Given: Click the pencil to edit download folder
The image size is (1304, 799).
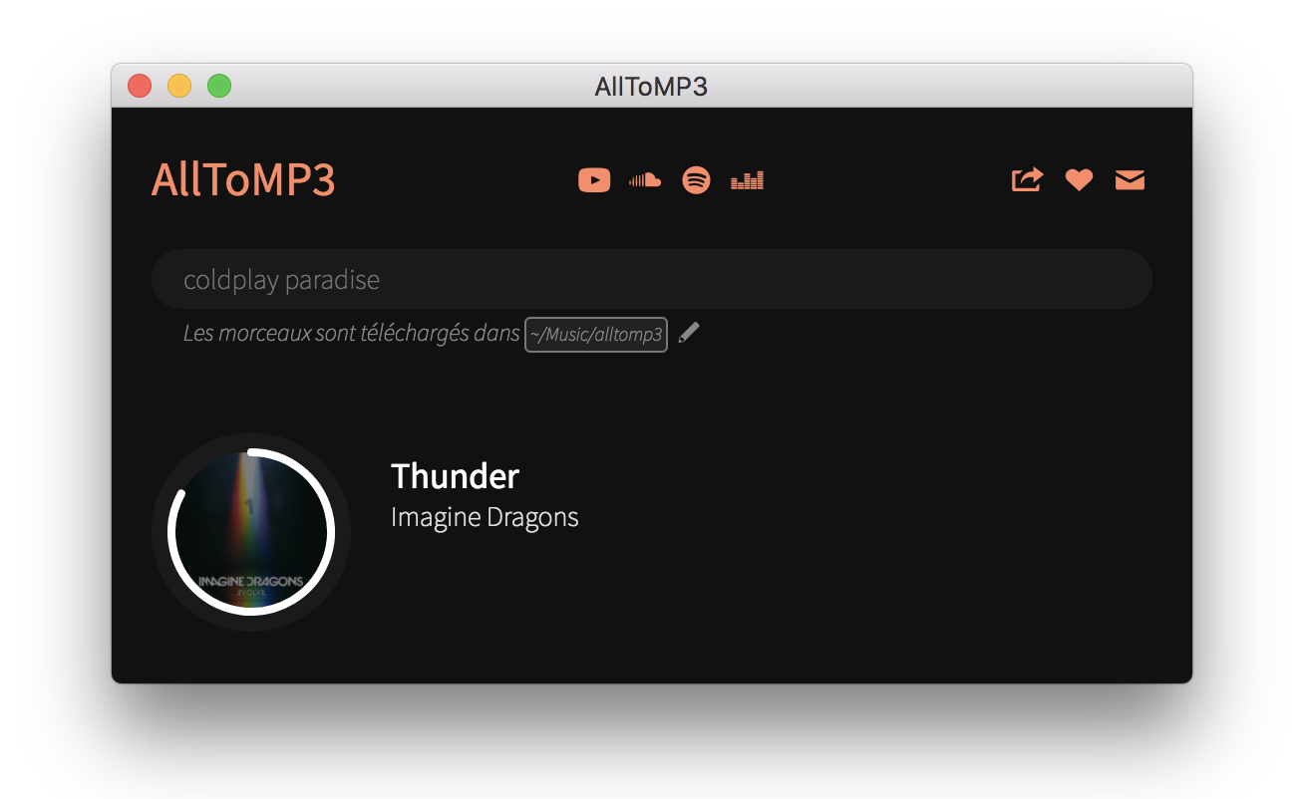Looking at the screenshot, I should pos(689,333).
